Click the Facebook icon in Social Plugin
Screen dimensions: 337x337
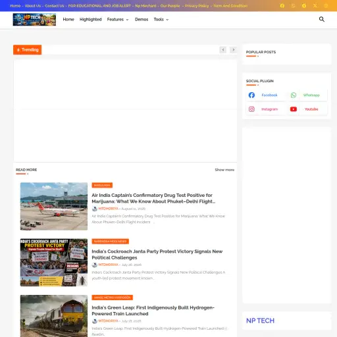[251, 95]
